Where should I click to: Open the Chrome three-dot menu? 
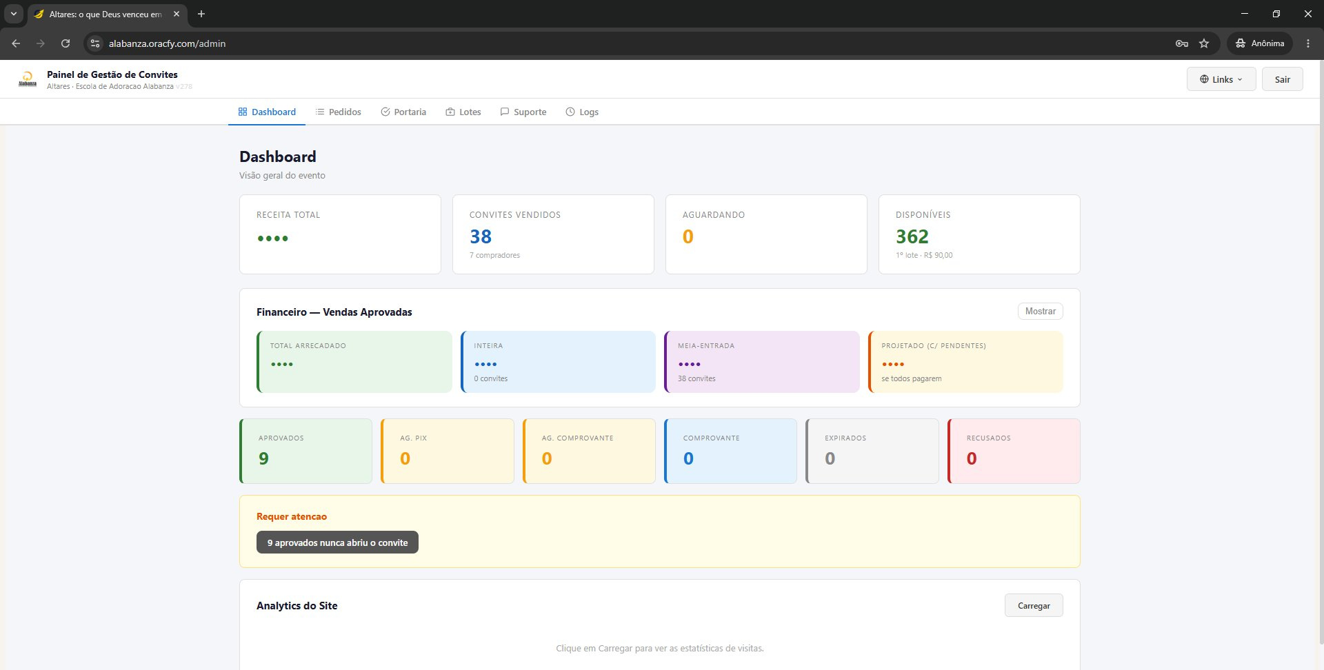click(x=1308, y=43)
